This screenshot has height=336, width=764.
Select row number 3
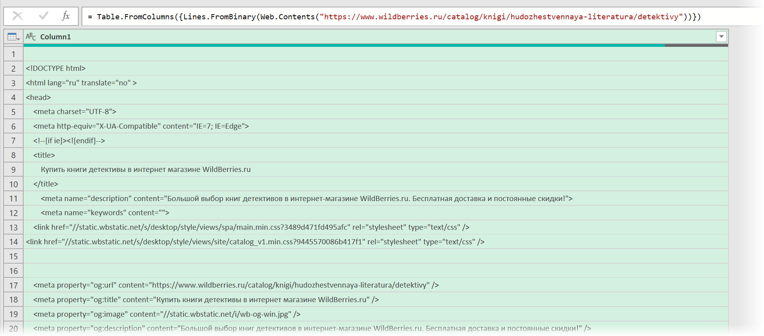(13, 83)
